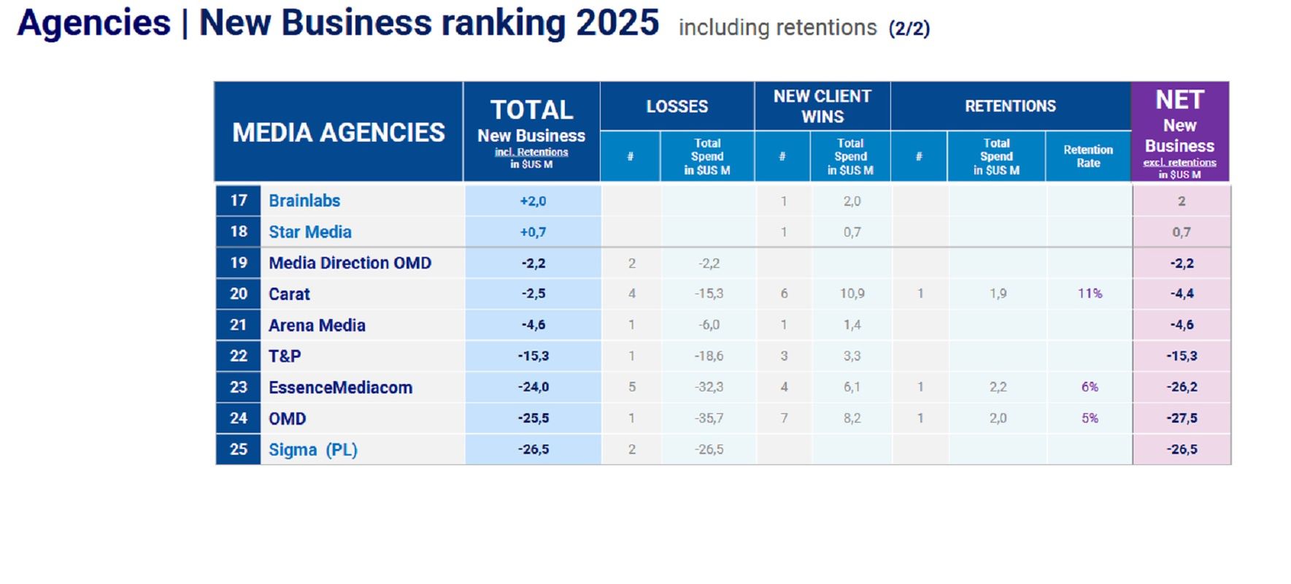
Task: Select the OMD agency at rank 24
Action: [287, 419]
